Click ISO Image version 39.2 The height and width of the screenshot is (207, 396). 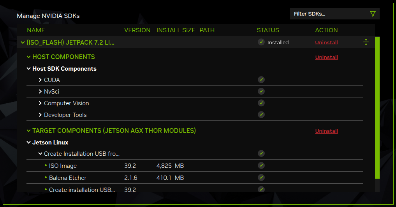130,166
